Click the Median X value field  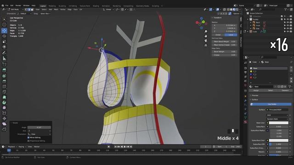[x=225, y=25]
